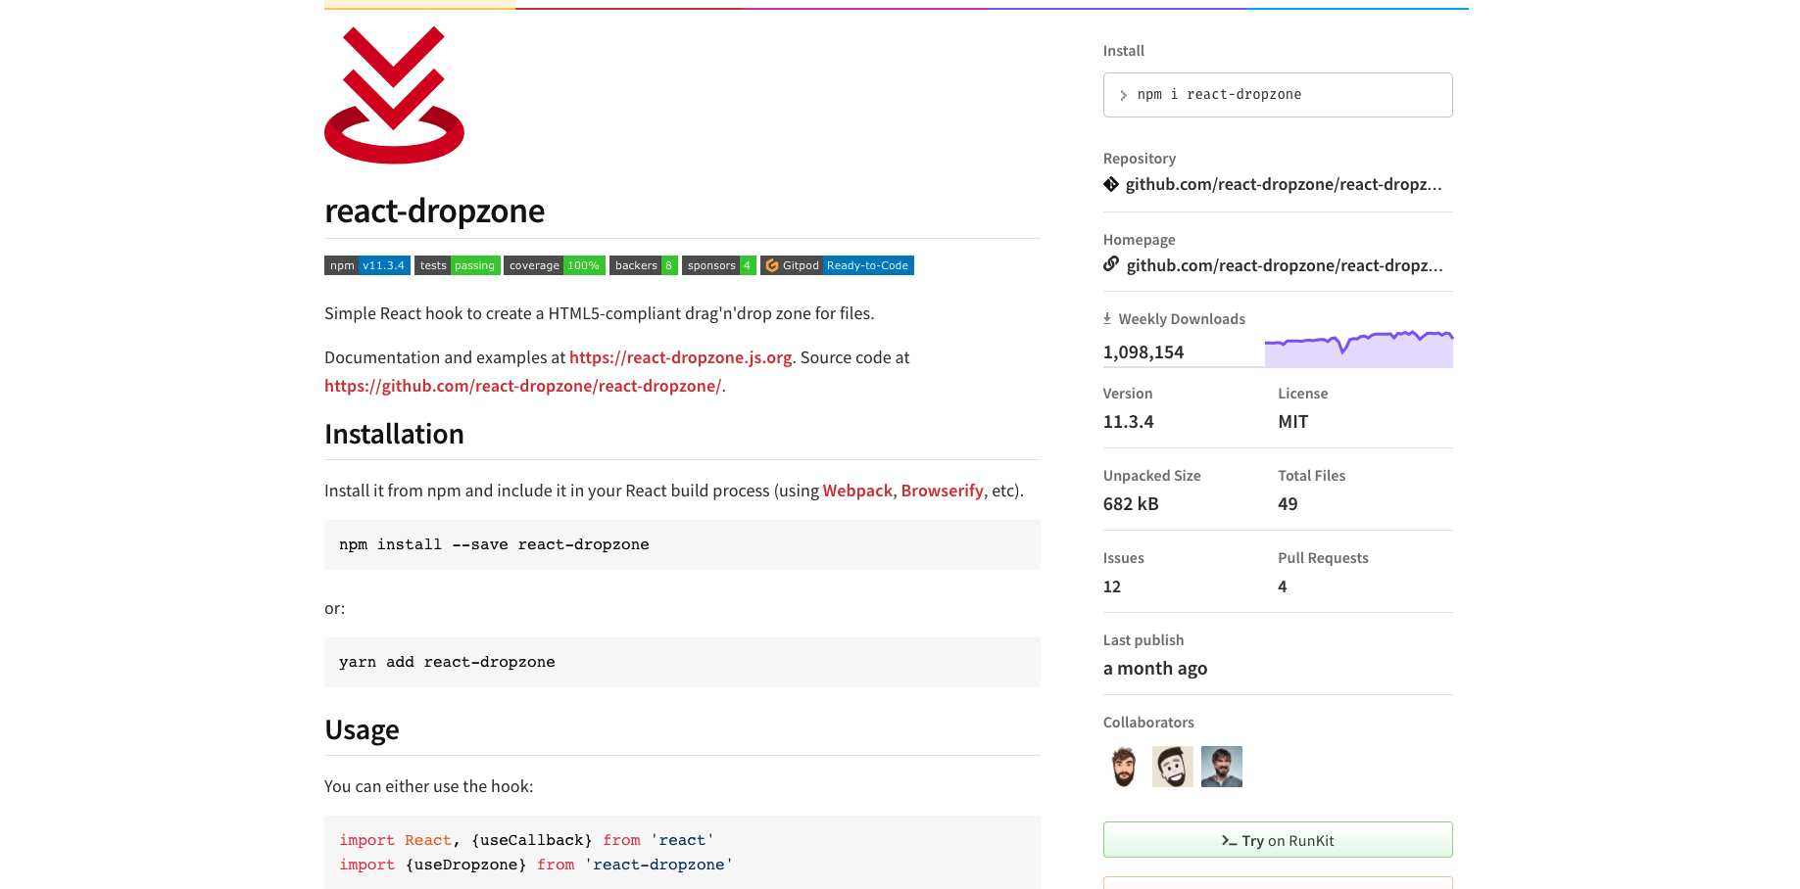Copy the npm i react-dropzone install command
The width and height of the screenshot is (1800, 889).
(x=1278, y=95)
